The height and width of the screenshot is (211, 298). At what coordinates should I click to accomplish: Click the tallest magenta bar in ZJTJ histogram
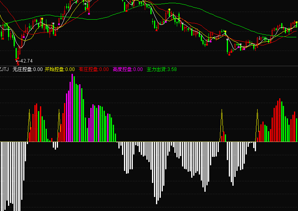72,108
